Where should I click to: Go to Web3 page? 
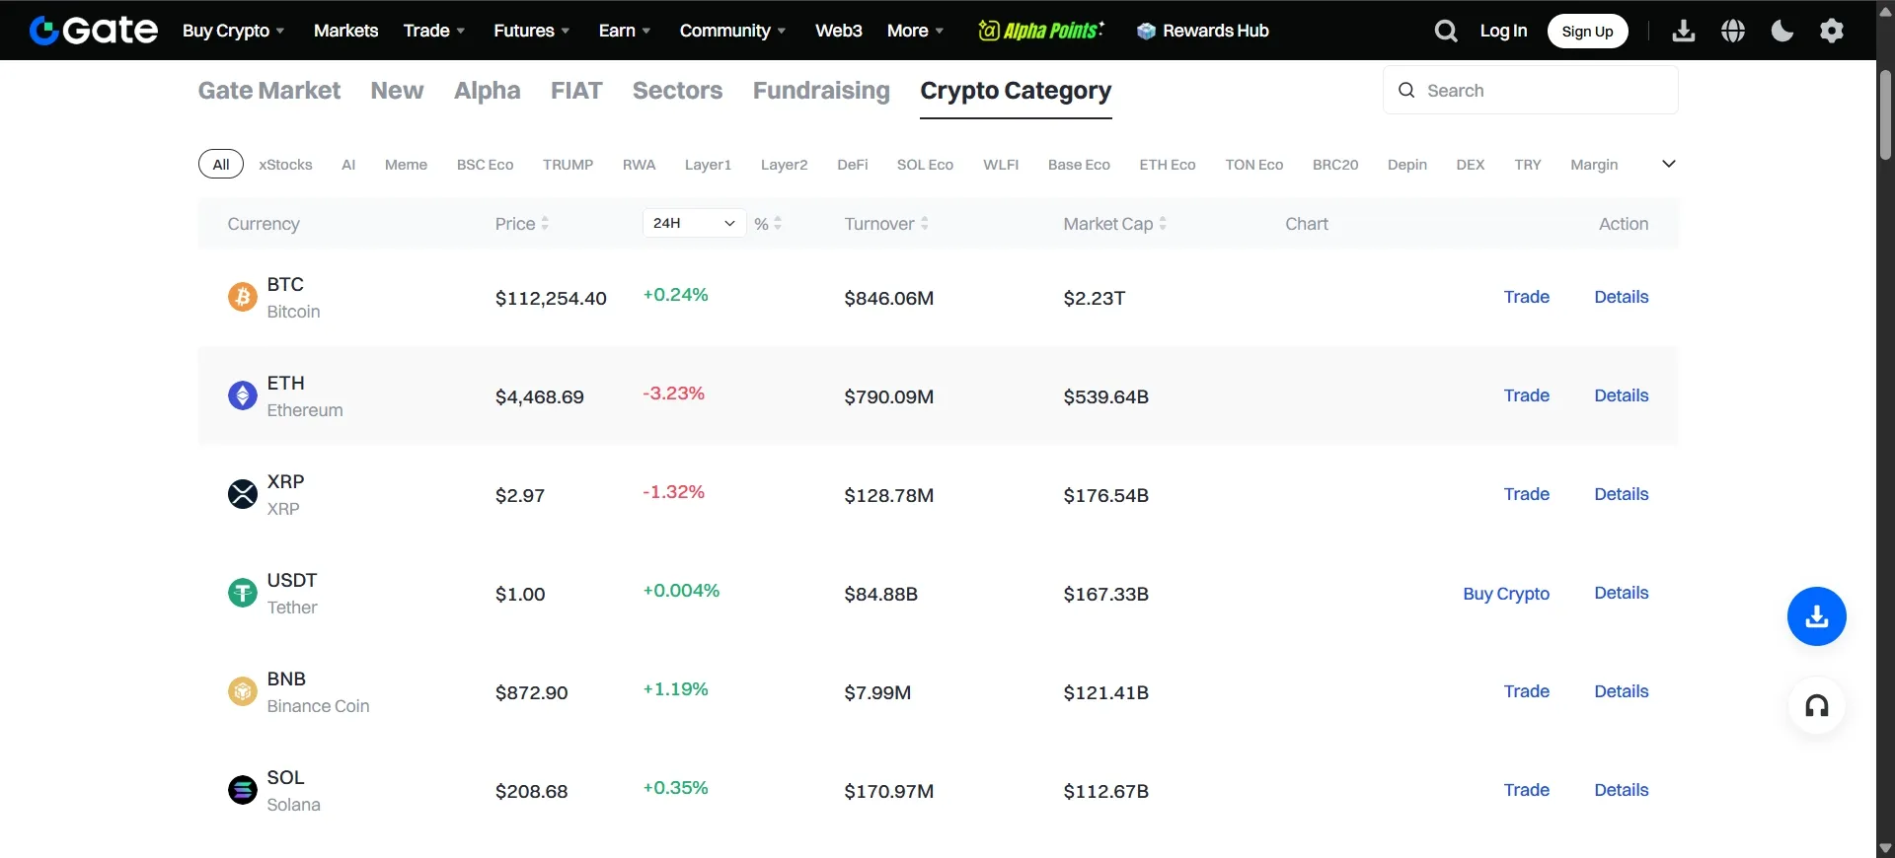coord(839,31)
